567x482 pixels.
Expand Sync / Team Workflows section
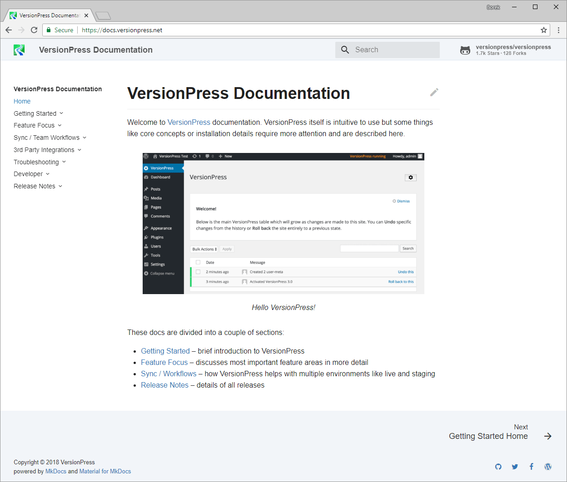pos(50,138)
